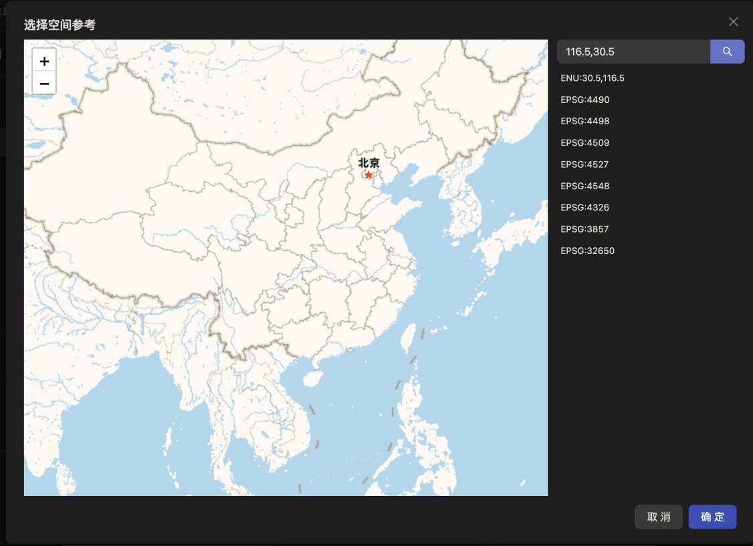Choose EPSG:4498 spatial reference
753x546 pixels.
pyautogui.click(x=585, y=121)
